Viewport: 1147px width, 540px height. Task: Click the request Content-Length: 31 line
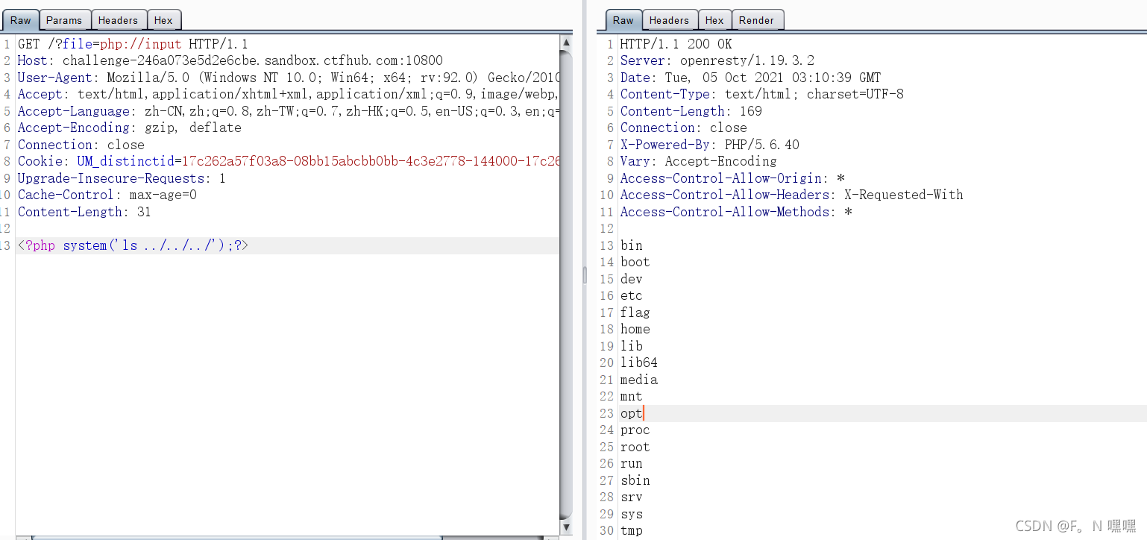click(x=84, y=212)
